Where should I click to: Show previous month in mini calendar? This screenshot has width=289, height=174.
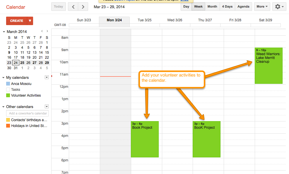click(42, 31)
